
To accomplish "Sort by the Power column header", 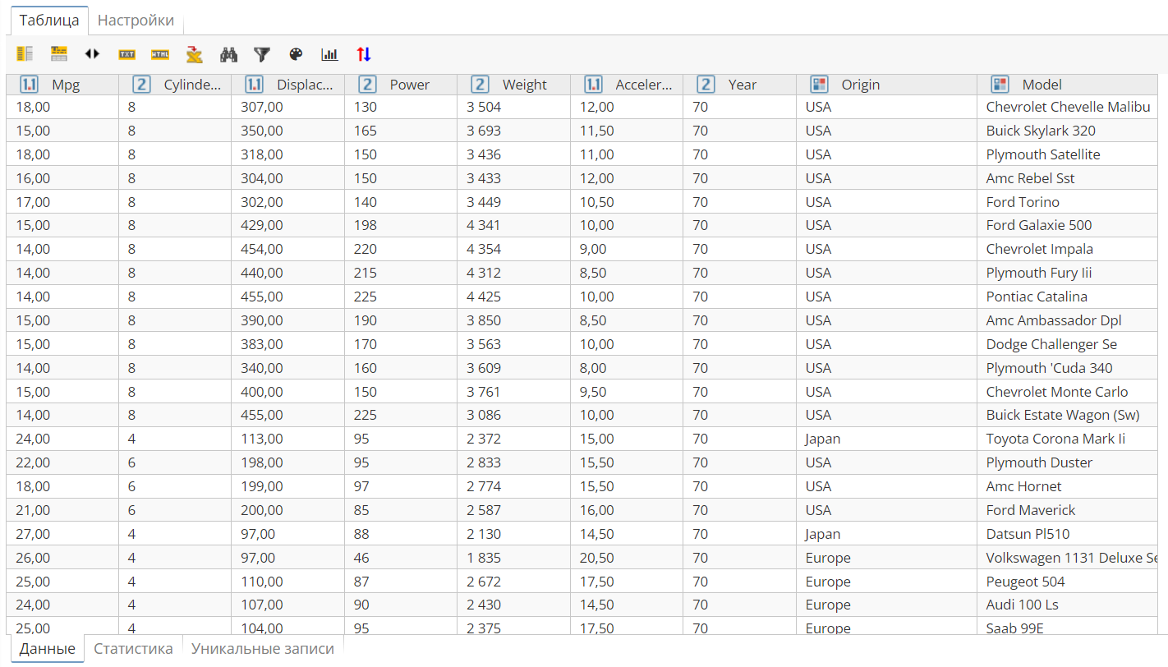I will [401, 85].
